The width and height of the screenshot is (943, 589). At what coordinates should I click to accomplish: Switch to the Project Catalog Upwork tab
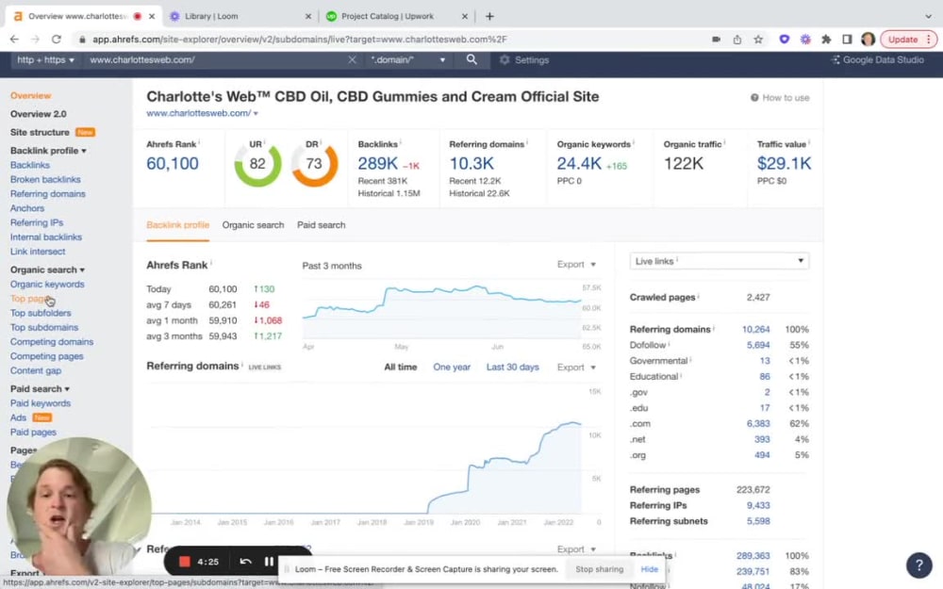pyautogui.click(x=397, y=16)
